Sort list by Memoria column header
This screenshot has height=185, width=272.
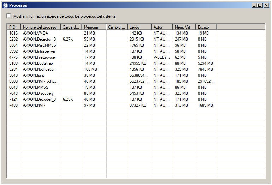(x=94, y=27)
